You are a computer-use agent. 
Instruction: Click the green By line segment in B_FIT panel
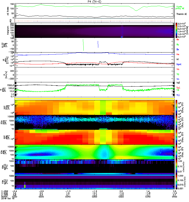(83, 45)
